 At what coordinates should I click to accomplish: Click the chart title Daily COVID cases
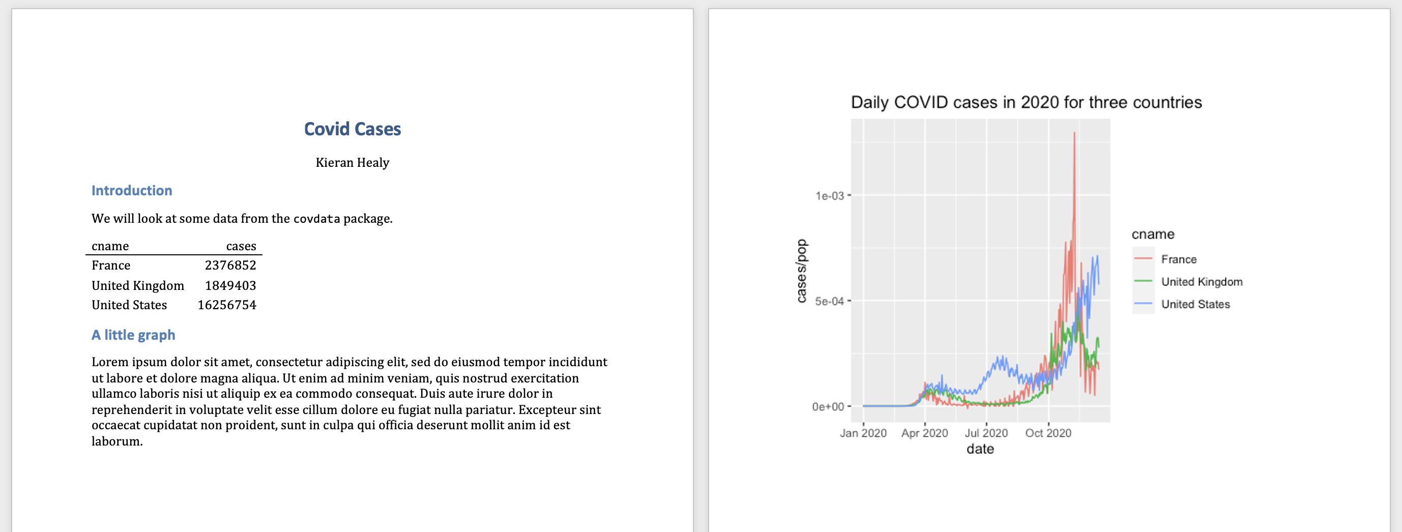[1026, 102]
